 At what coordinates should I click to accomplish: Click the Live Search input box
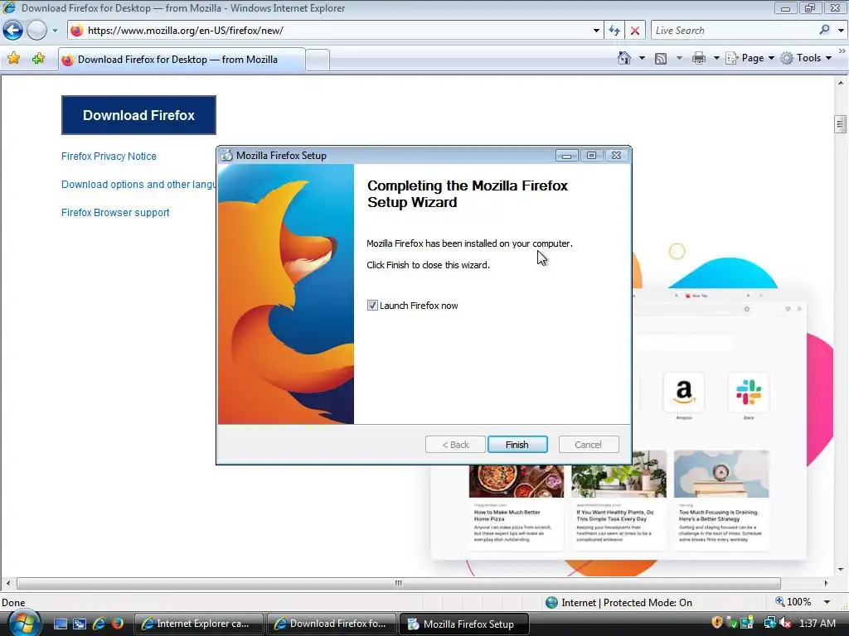tap(734, 31)
